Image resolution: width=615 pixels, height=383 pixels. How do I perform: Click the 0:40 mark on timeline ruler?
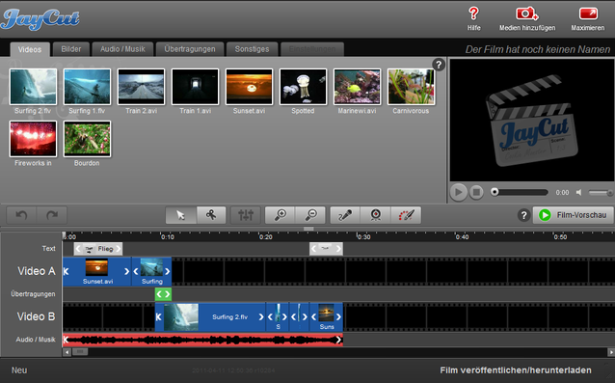point(462,236)
